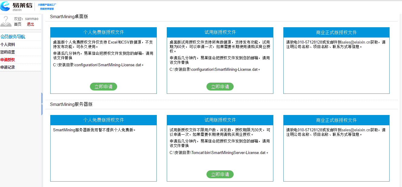Click 会员服务导航 sidebar heading
Screen dimensions: 402x187
click(x=13, y=37)
